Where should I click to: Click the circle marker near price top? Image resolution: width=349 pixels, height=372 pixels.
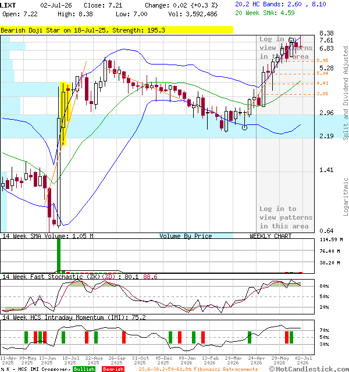[291, 40]
